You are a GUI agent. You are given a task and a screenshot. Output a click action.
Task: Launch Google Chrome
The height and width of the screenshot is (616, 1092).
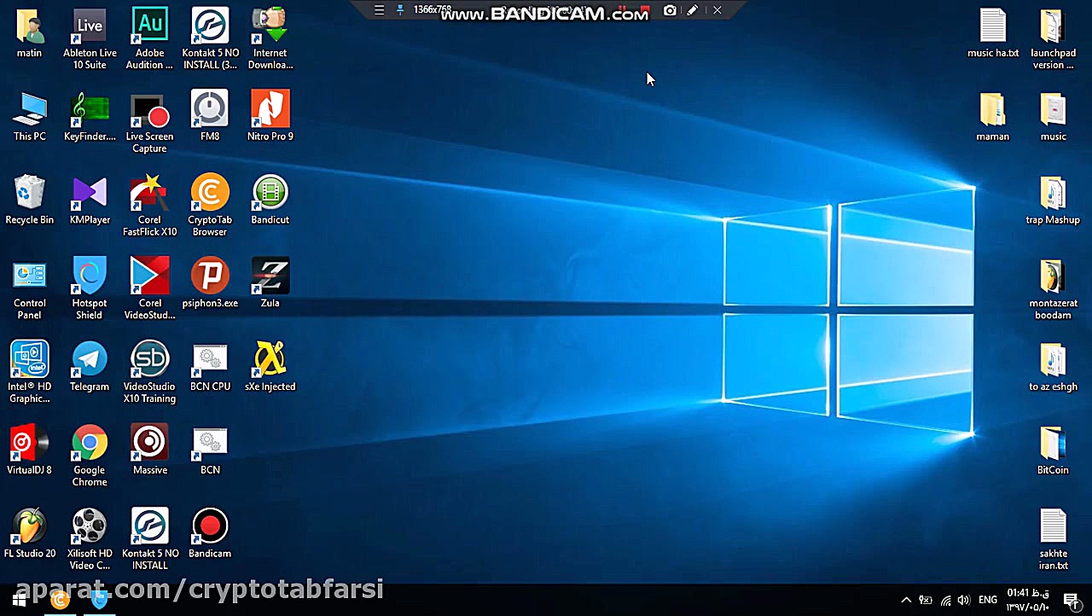tap(90, 456)
